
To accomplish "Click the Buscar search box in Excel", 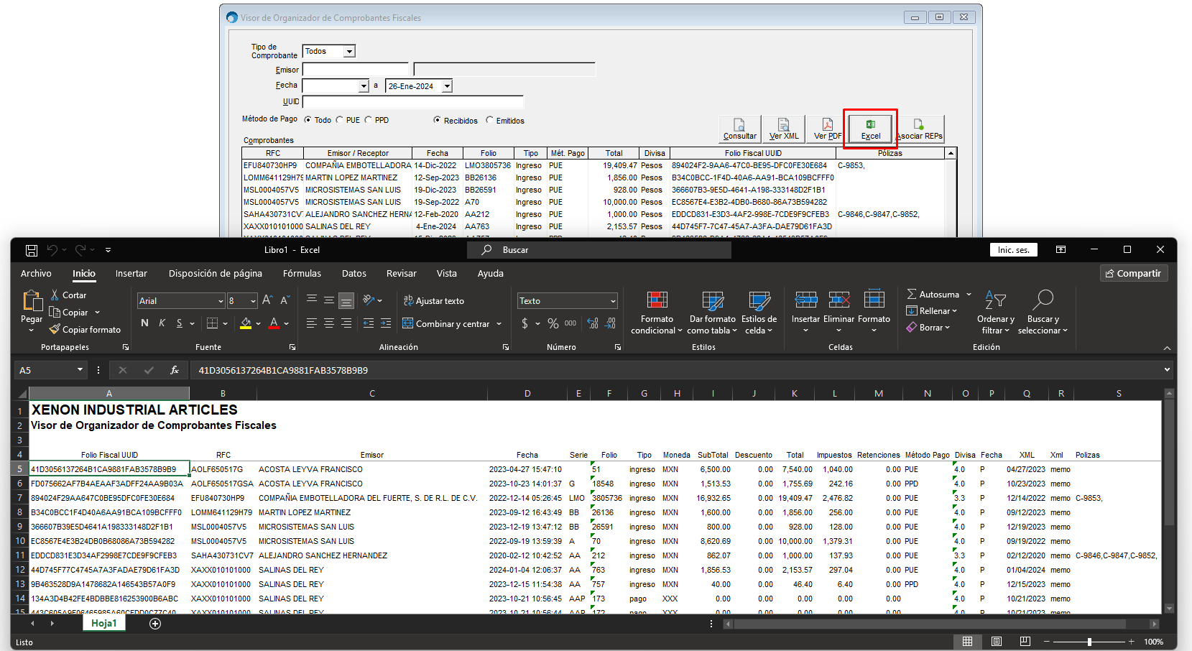I will tap(599, 250).
